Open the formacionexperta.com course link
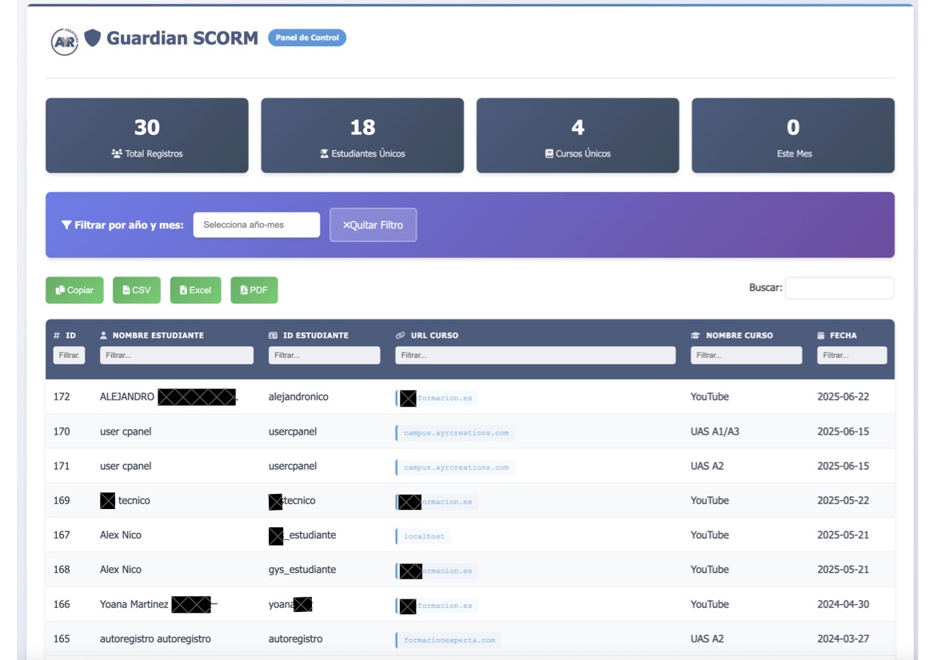The image size is (935, 660). coord(449,640)
